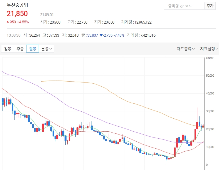Image resolution: width=219 pixels, height=170 pixels.
Task: Click the candle high value 고: 37,533
Action: pos(51,35)
